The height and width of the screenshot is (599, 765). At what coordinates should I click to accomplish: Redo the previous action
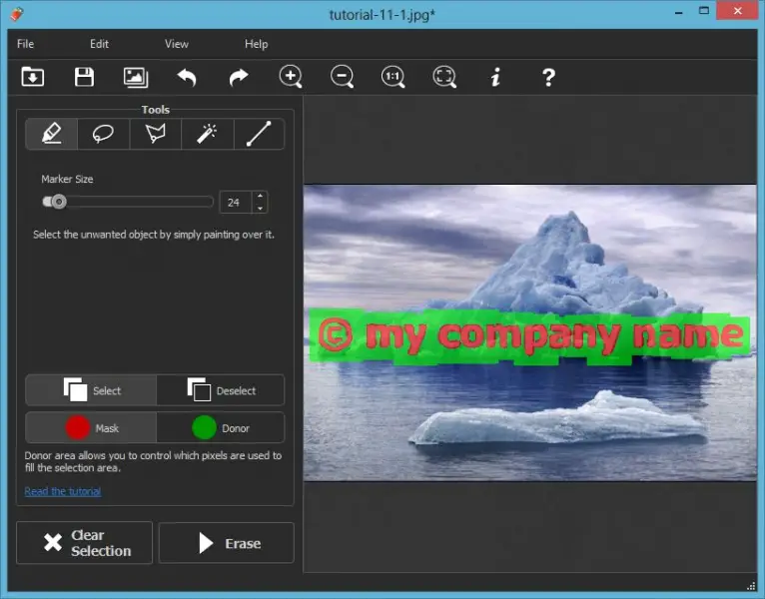tap(239, 77)
